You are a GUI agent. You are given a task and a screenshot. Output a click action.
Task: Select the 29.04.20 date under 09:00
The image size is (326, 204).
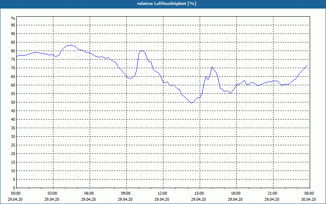(125, 200)
